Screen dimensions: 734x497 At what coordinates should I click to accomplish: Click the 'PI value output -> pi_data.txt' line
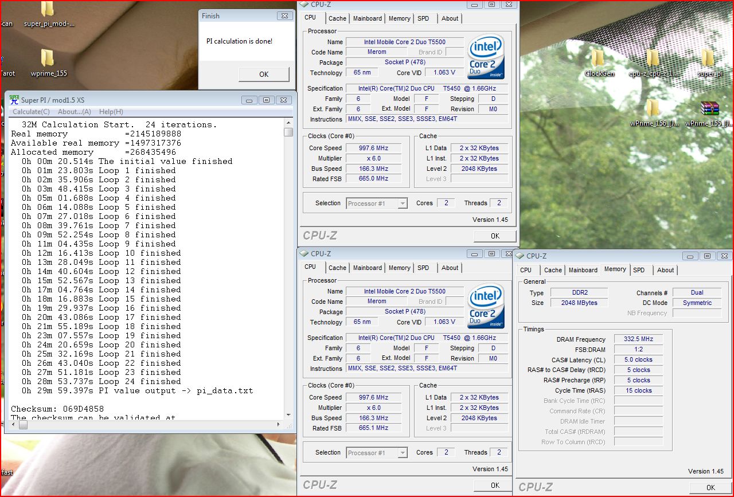point(137,390)
